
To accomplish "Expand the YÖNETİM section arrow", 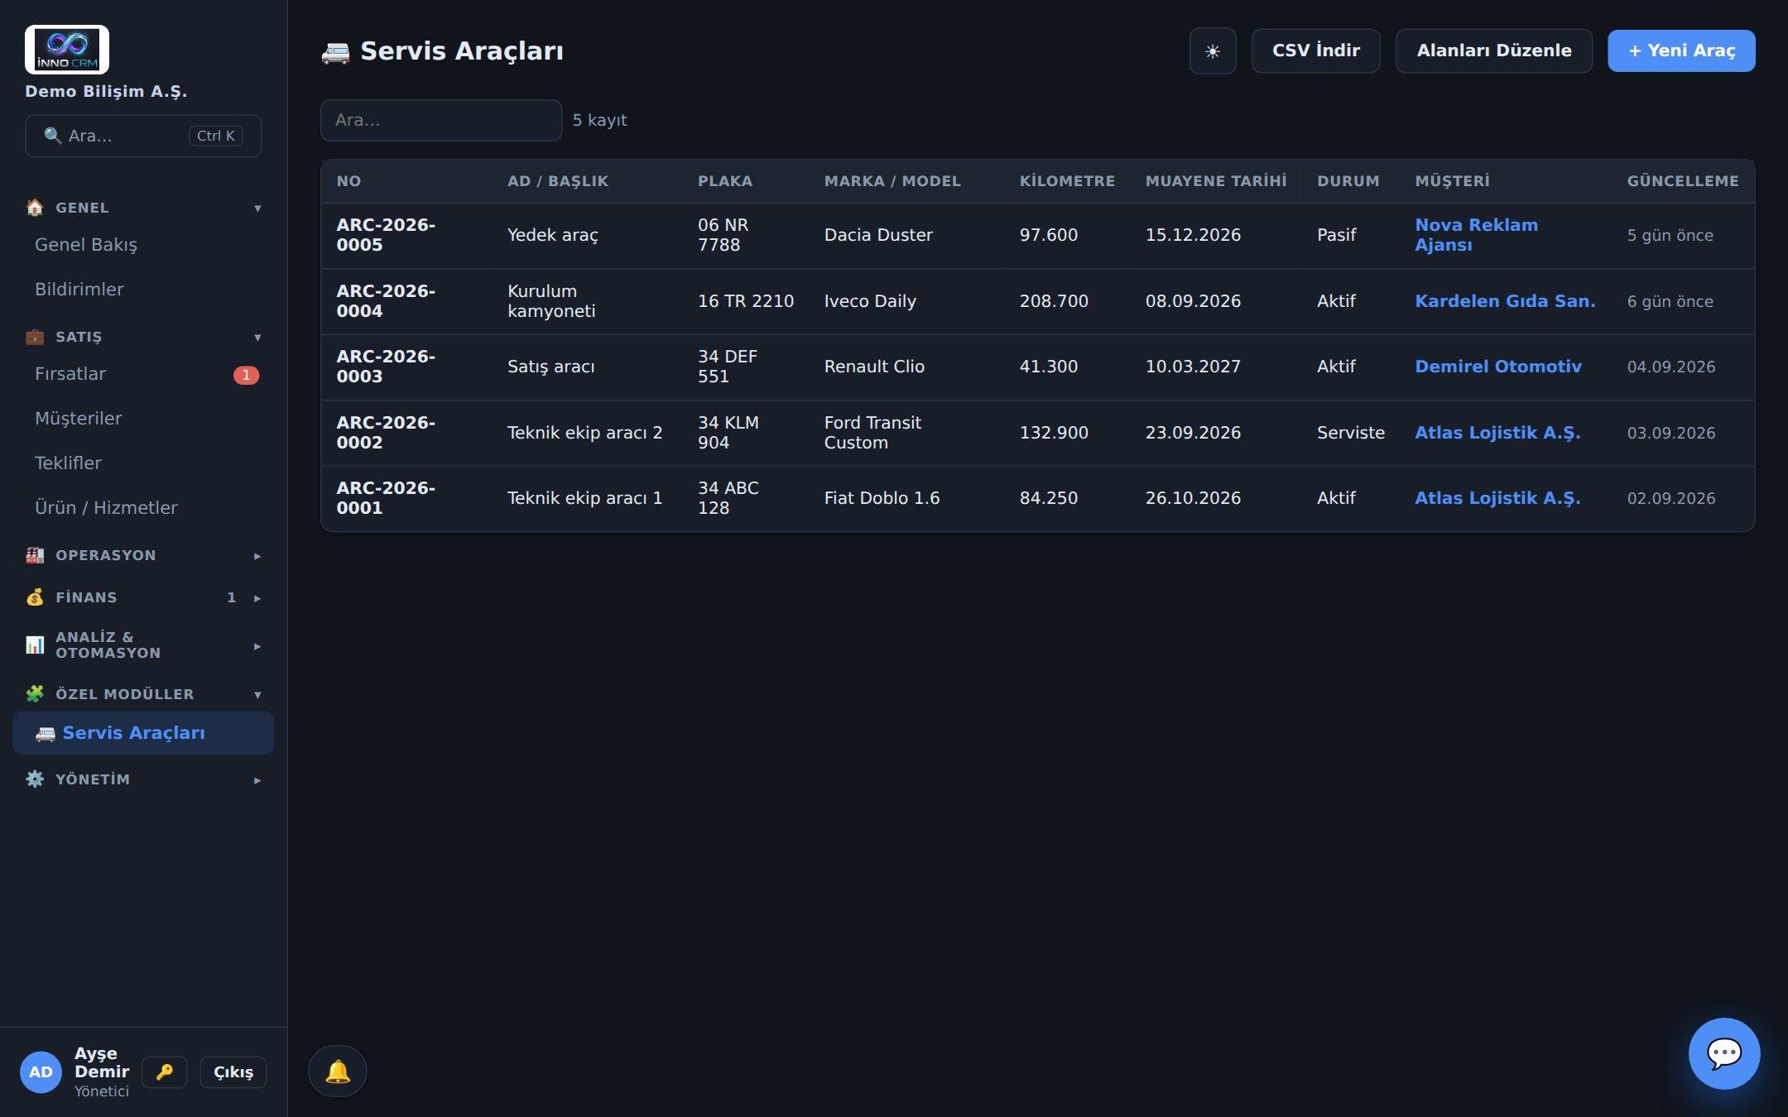I will coord(257,780).
